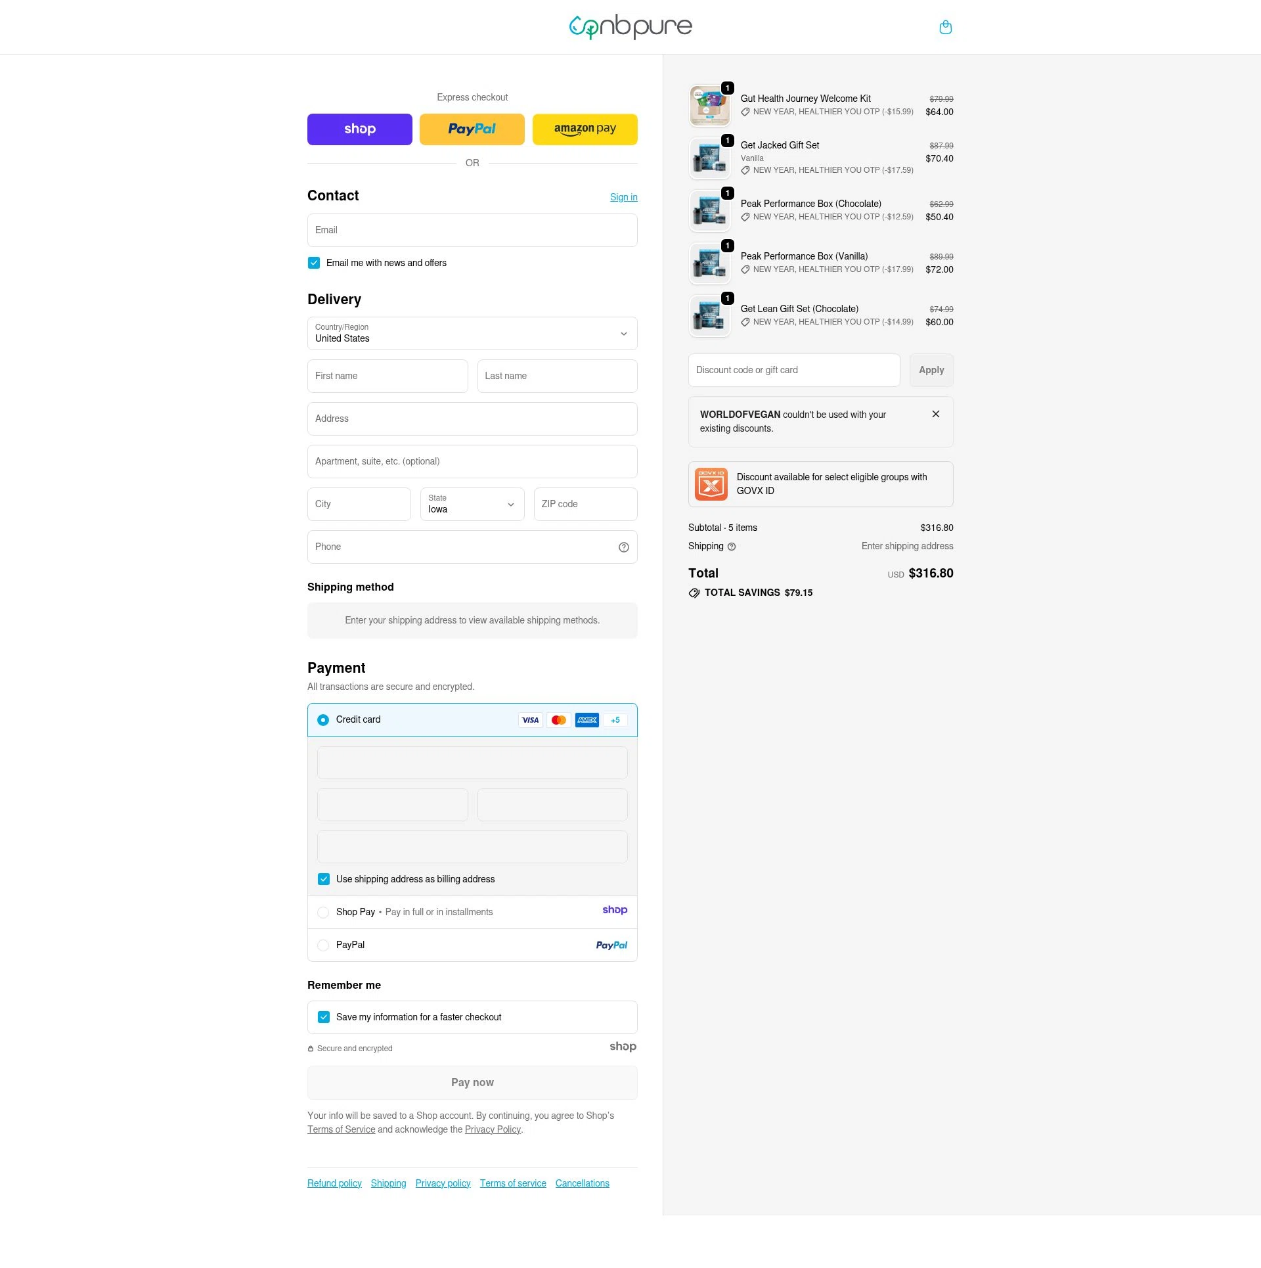Open the shipping cost help icon
Screen dimensions: 1261x1268
tap(731, 546)
